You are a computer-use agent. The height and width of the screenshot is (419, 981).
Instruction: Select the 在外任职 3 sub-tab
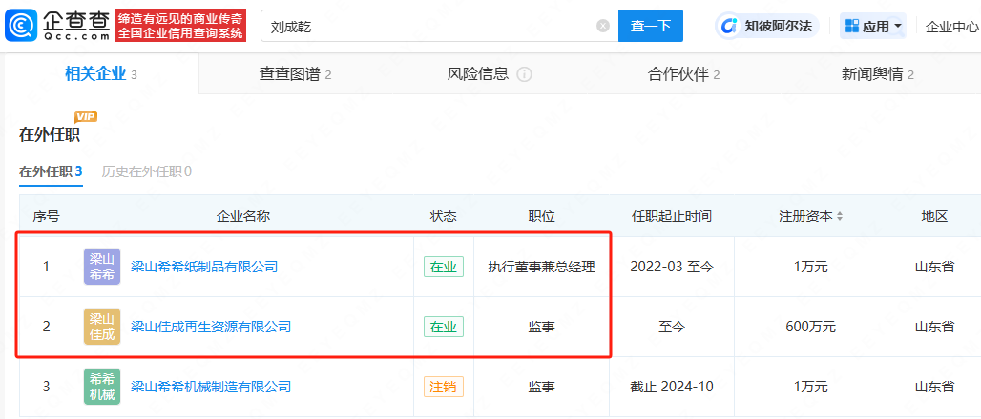(x=51, y=171)
